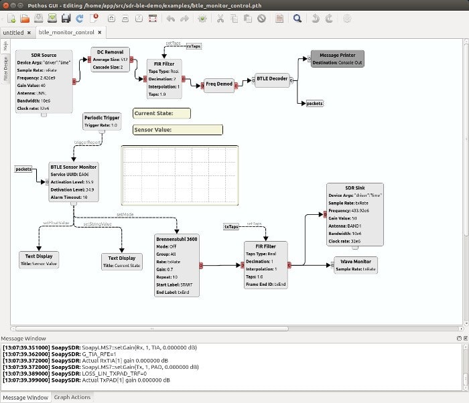Toggle full view mode icon
The width and height of the screenshot is (469, 403).
153,19
